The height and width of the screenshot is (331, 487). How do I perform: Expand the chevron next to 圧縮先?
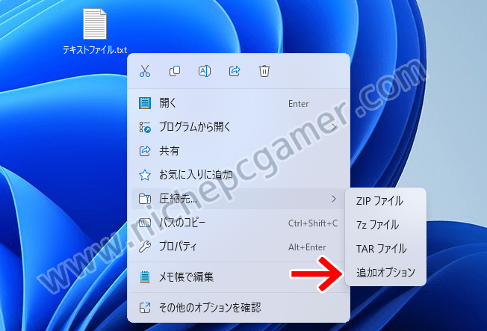[334, 199]
